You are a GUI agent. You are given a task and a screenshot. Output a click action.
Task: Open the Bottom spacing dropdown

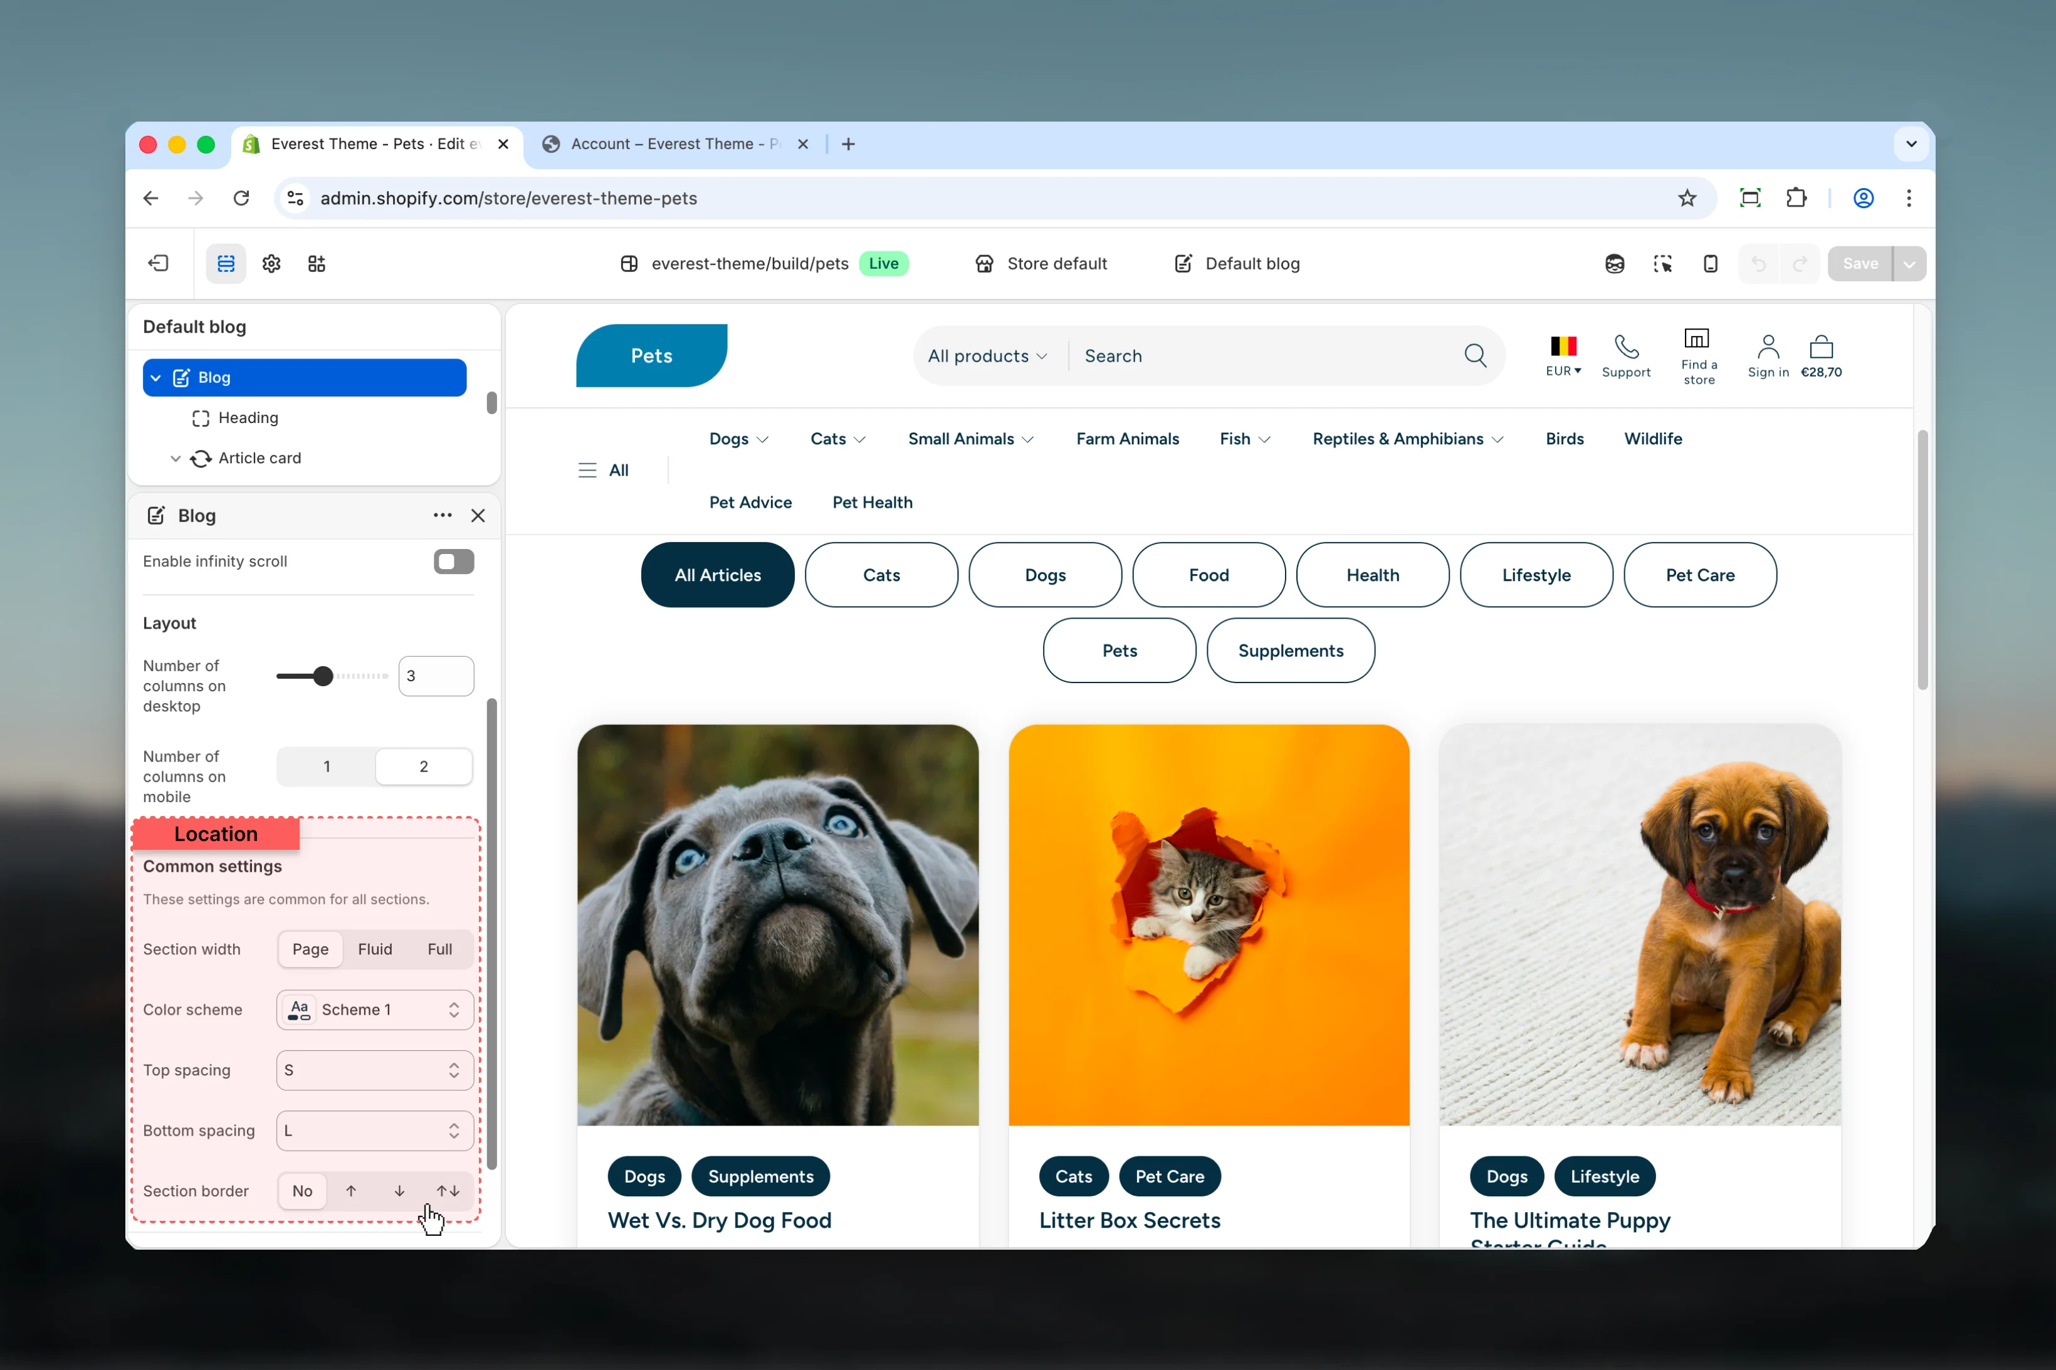[x=375, y=1131]
